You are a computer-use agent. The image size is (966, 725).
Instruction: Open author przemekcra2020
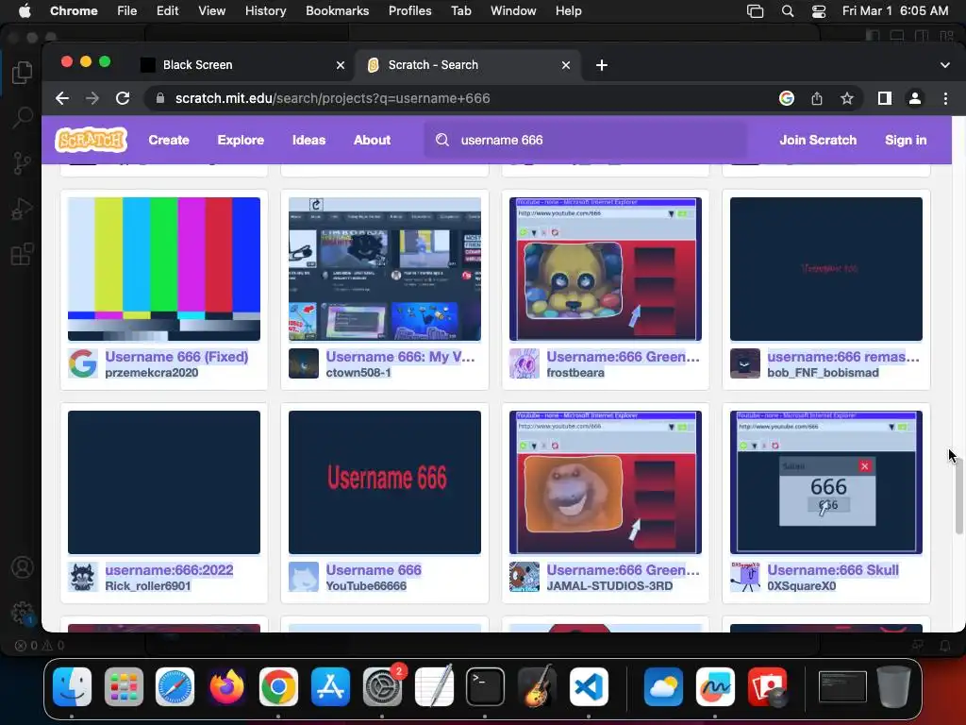click(x=152, y=372)
